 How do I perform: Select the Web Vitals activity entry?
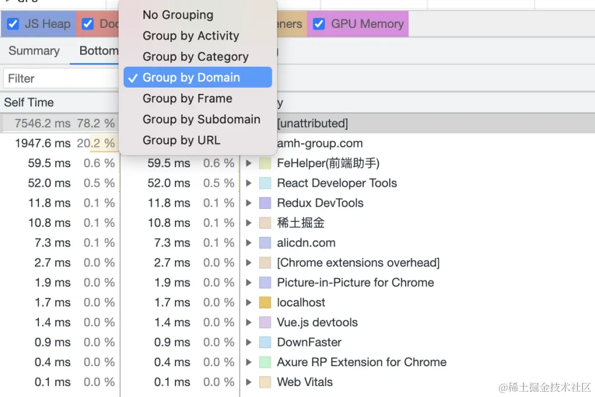tap(304, 382)
